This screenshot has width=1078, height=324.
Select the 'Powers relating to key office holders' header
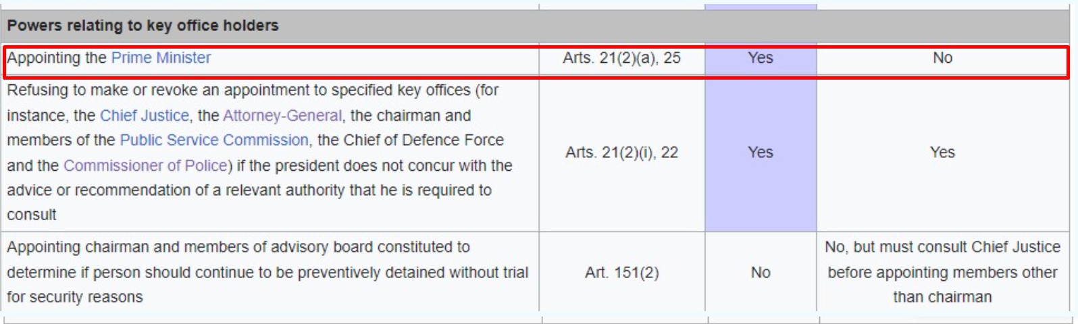[x=143, y=26]
